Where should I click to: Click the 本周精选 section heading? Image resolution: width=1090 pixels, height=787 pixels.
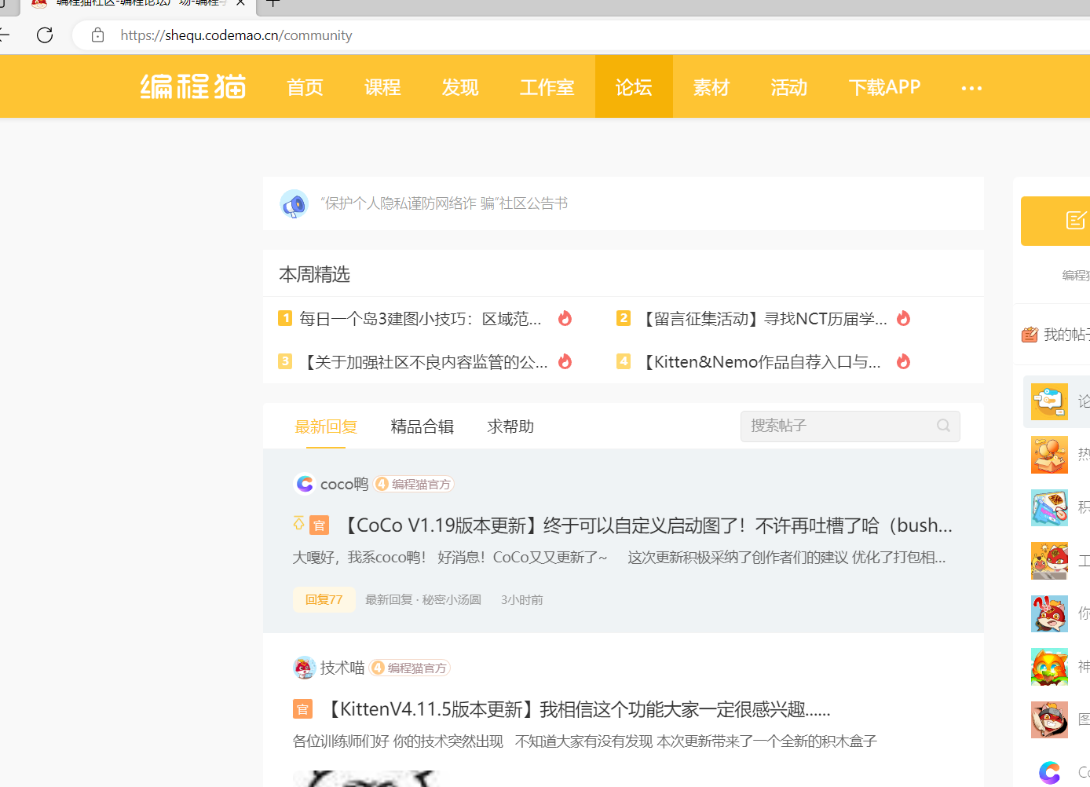point(314,274)
